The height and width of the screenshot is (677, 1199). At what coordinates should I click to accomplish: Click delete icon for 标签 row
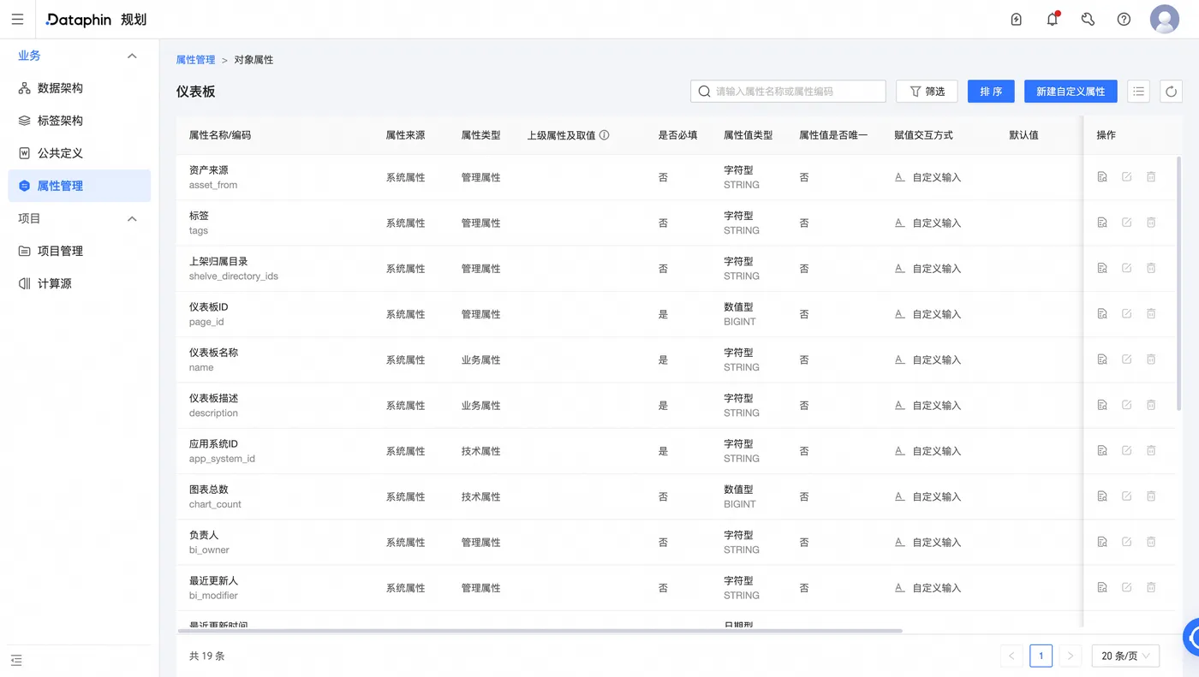coord(1151,223)
